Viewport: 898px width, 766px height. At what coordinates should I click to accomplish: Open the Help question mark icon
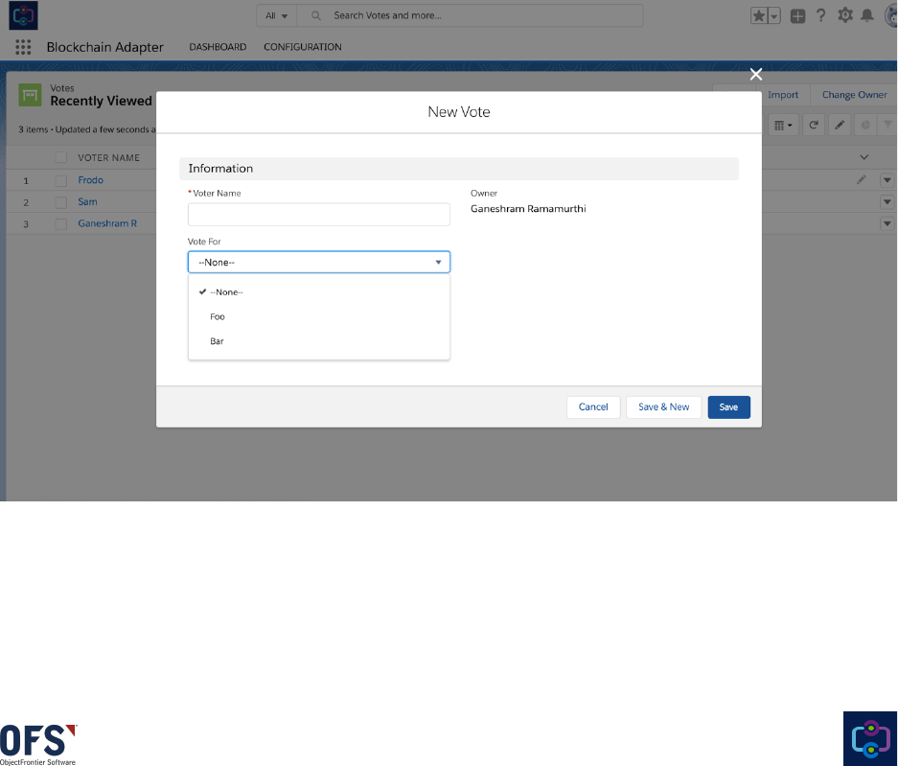820,15
